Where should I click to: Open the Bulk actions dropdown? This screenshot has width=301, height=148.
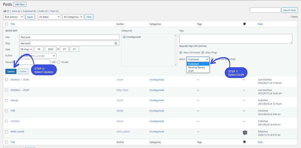[x=14, y=17]
